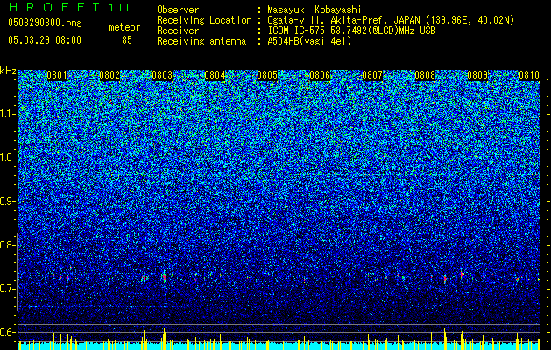Click the 0803 time marker
This screenshot has height=350, width=551.
pyautogui.click(x=162, y=75)
